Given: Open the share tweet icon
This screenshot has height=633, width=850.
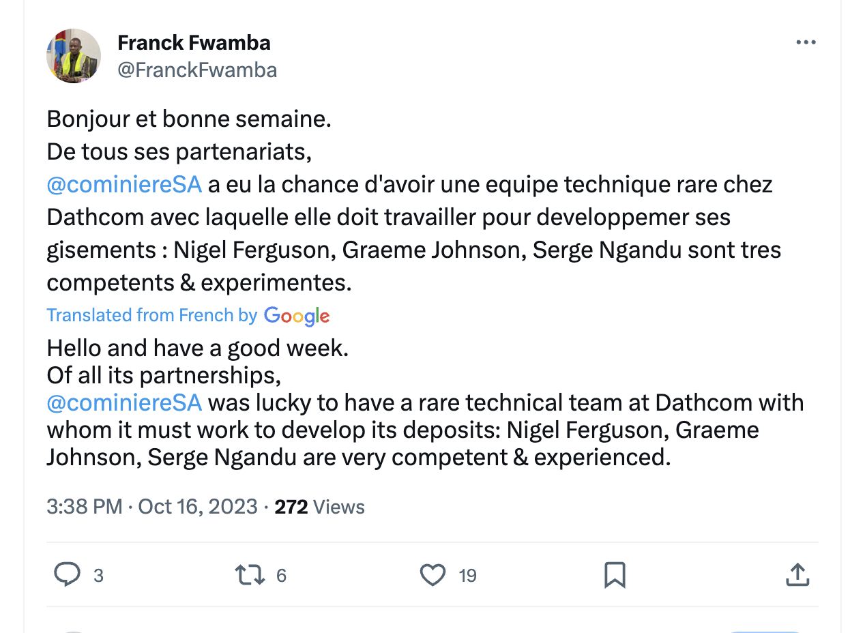Looking at the screenshot, I should 797,575.
